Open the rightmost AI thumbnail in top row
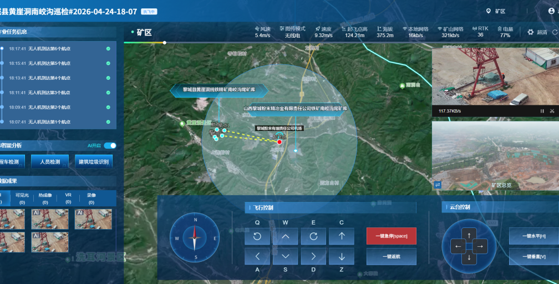The width and height of the screenshot is (559, 284). click(x=93, y=219)
